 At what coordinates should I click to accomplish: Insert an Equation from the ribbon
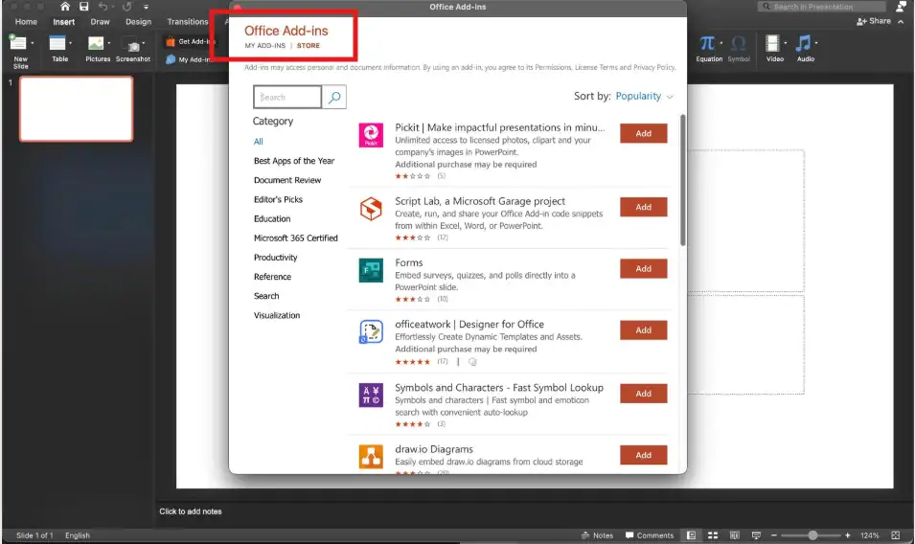coord(708,47)
